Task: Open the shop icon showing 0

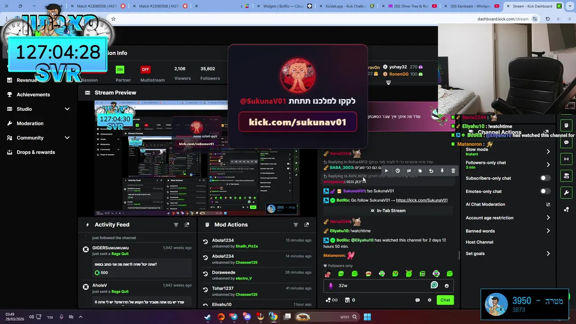Action: 350,300
